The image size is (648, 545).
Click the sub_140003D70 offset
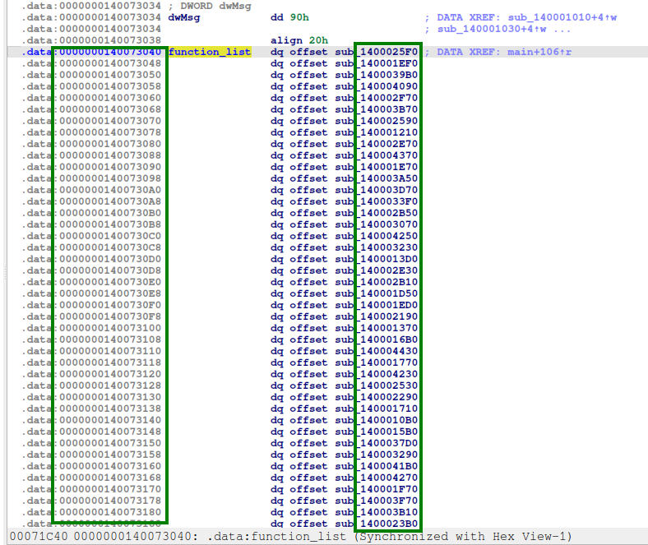tap(377, 190)
